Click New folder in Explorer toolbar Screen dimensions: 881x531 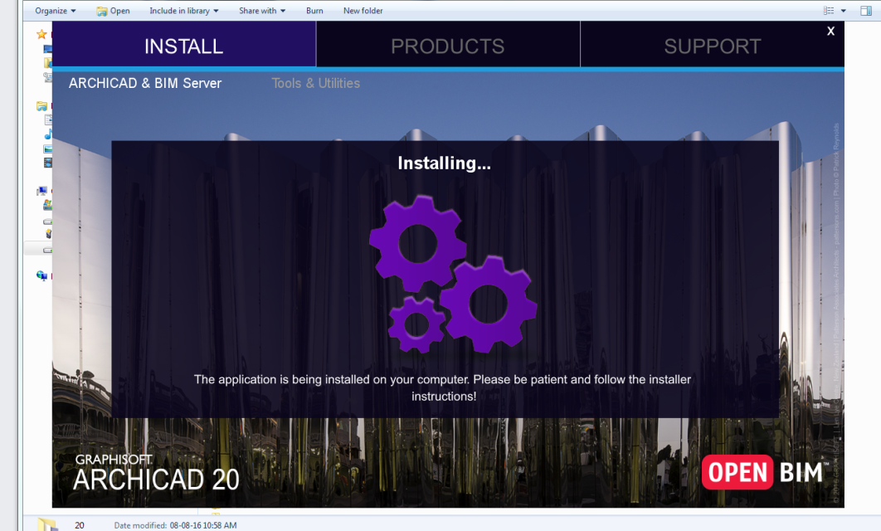point(363,11)
